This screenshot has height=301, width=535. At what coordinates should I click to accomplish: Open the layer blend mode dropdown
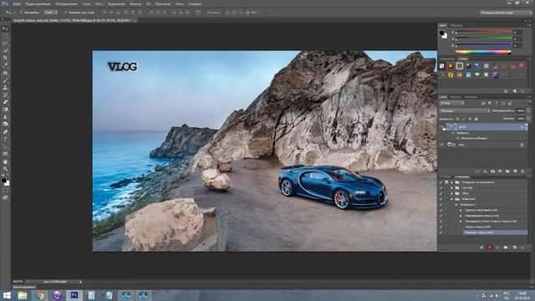[x=465, y=111]
